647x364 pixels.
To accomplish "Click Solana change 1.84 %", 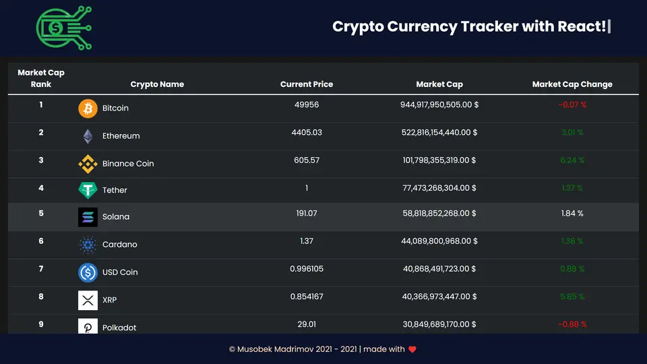I will point(572,214).
